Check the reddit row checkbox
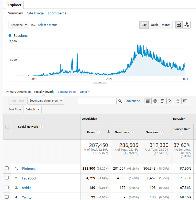196x200 pixels. pyautogui.click(x=7, y=187)
